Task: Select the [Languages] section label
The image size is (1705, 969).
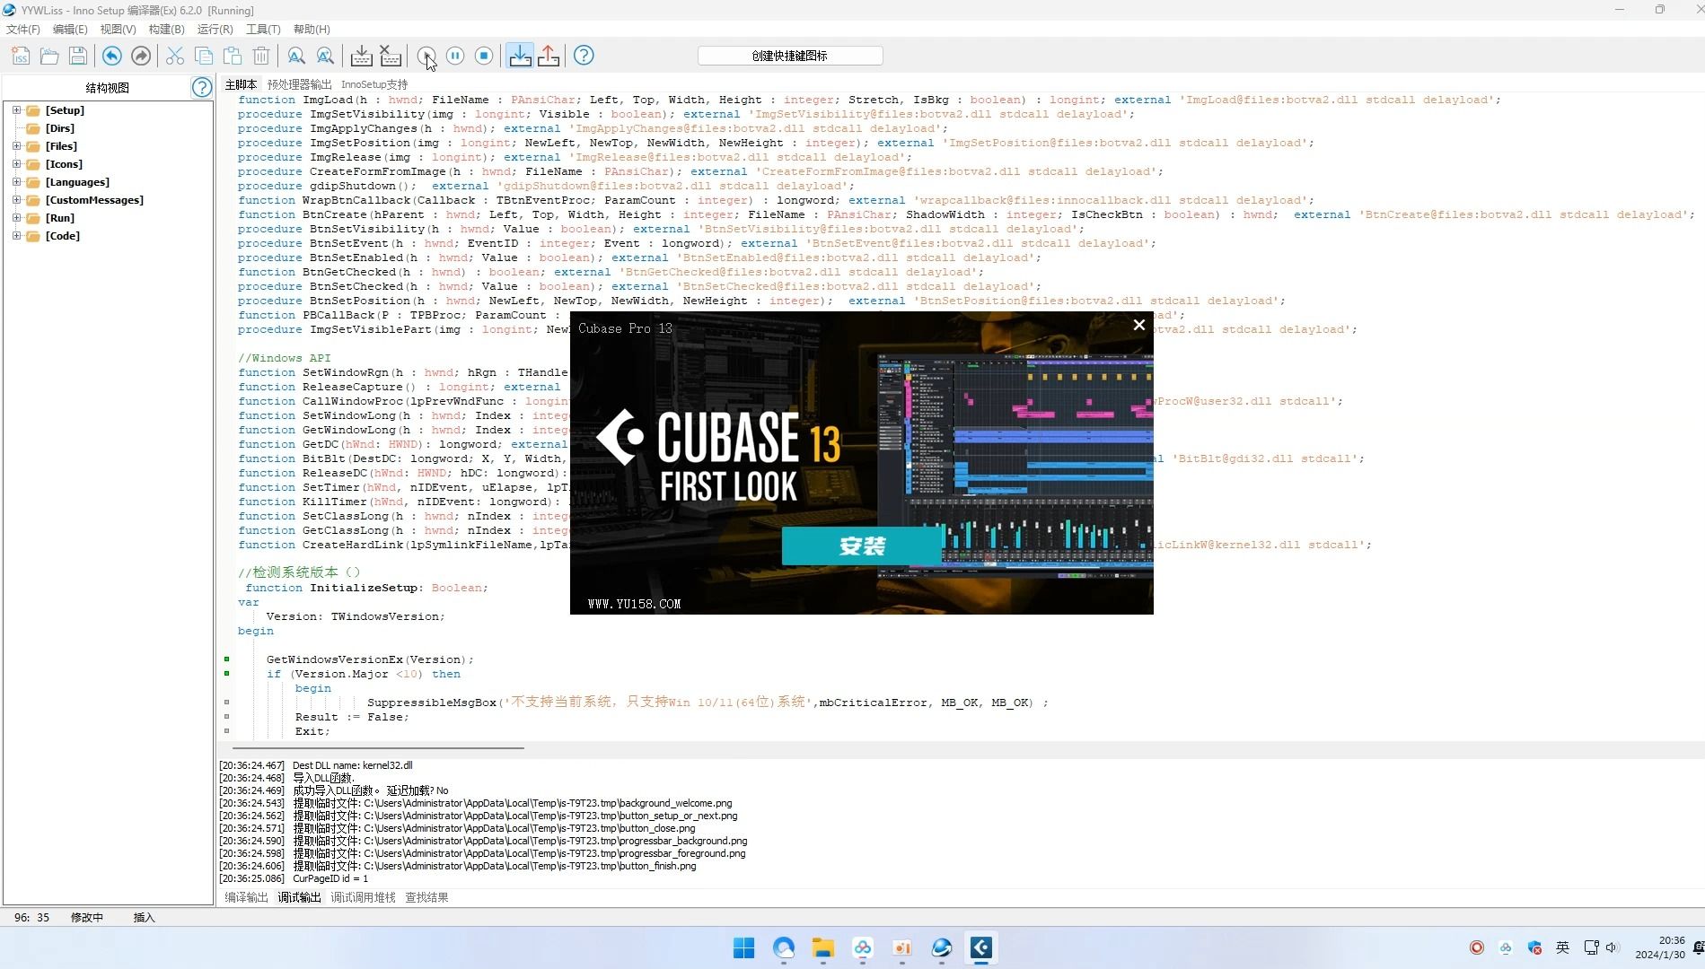Action: click(x=77, y=182)
